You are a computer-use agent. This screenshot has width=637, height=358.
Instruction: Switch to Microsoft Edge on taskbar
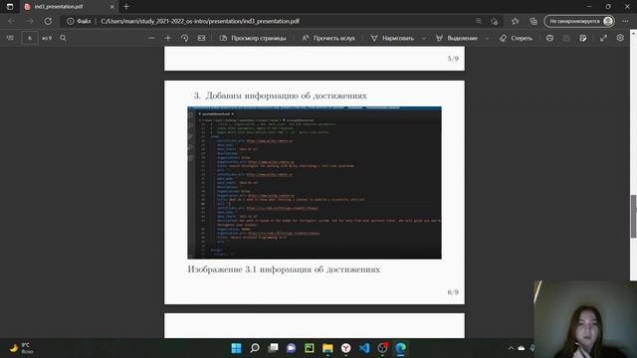(400, 348)
